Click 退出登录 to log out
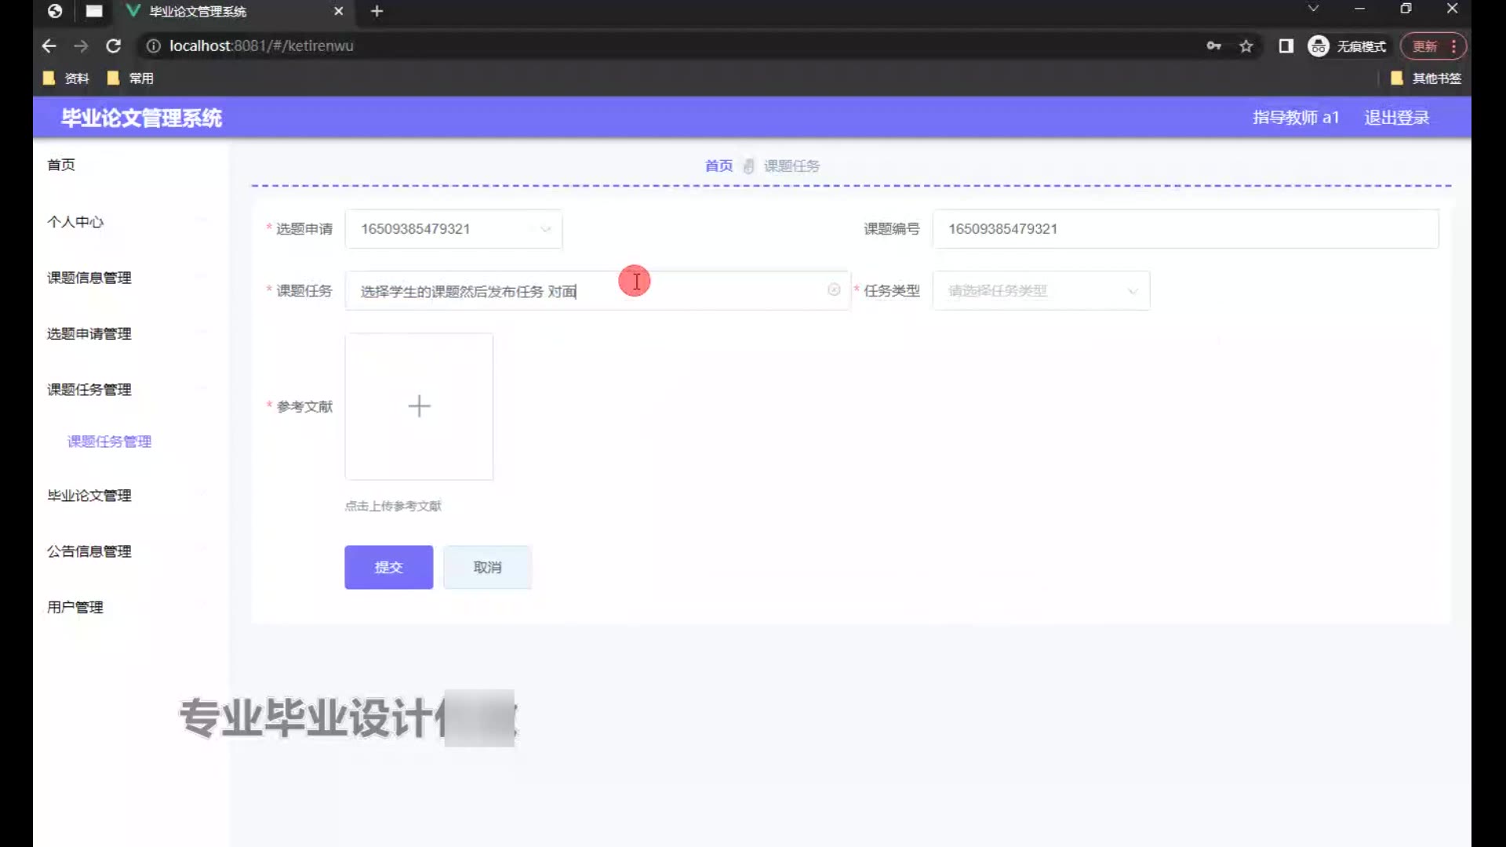 pos(1397,118)
